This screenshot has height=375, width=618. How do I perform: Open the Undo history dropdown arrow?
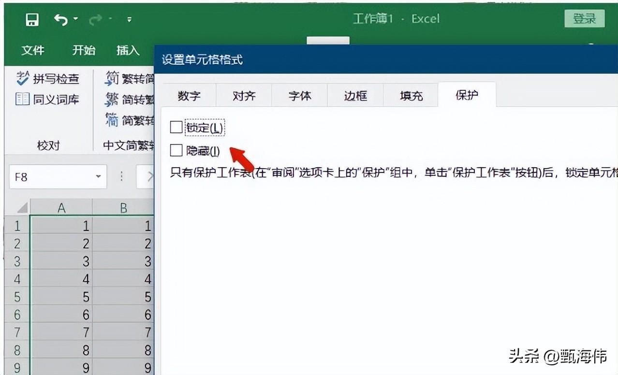click(76, 19)
